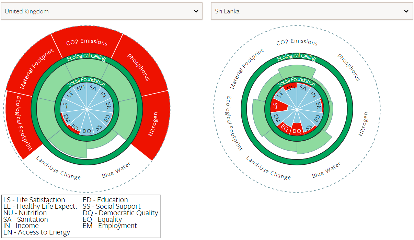This screenshot has height=240, width=414.
Task: Click the DQ slice in UK chart
Action: (87, 131)
